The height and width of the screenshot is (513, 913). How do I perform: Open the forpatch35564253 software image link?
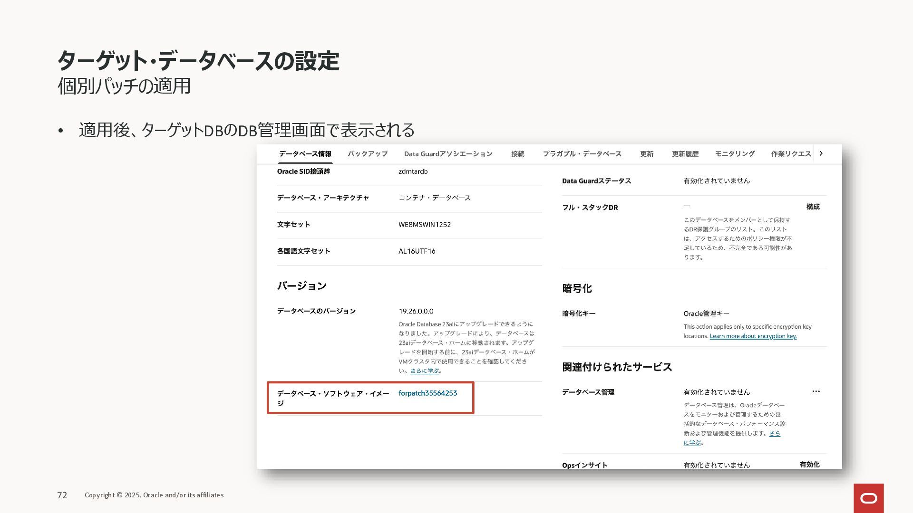(427, 393)
